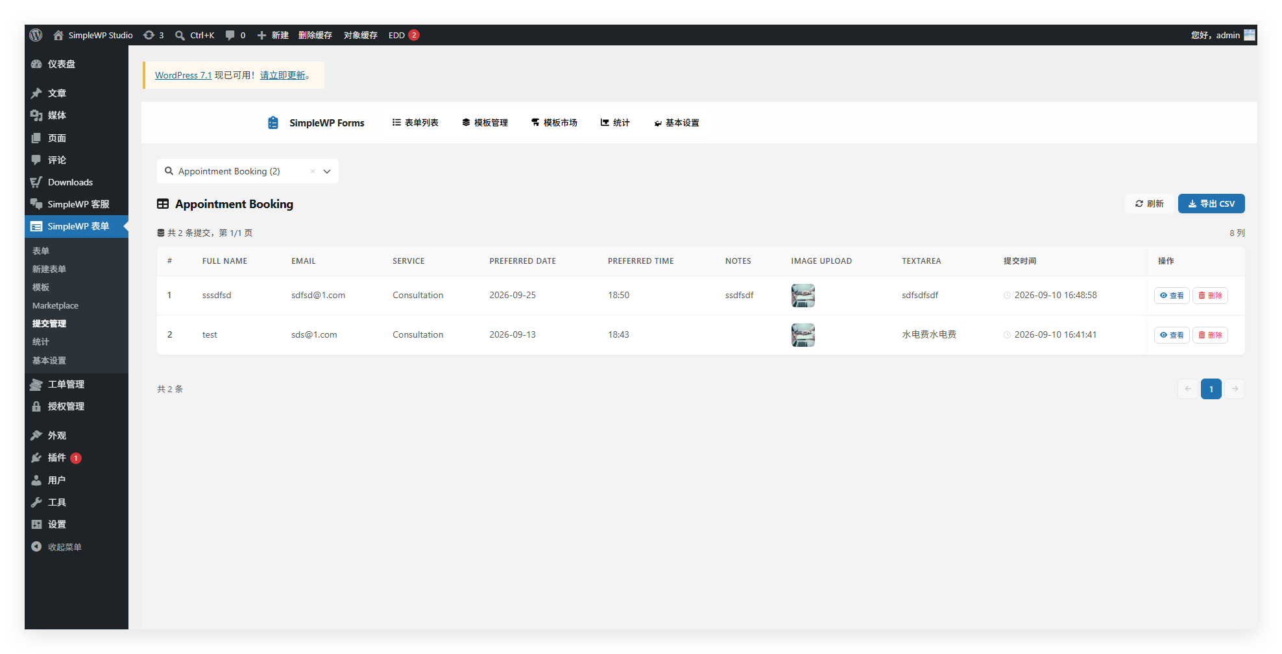The width and height of the screenshot is (1282, 654).
Task: Open 用户 users in sidebar
Action: point(77,480)
